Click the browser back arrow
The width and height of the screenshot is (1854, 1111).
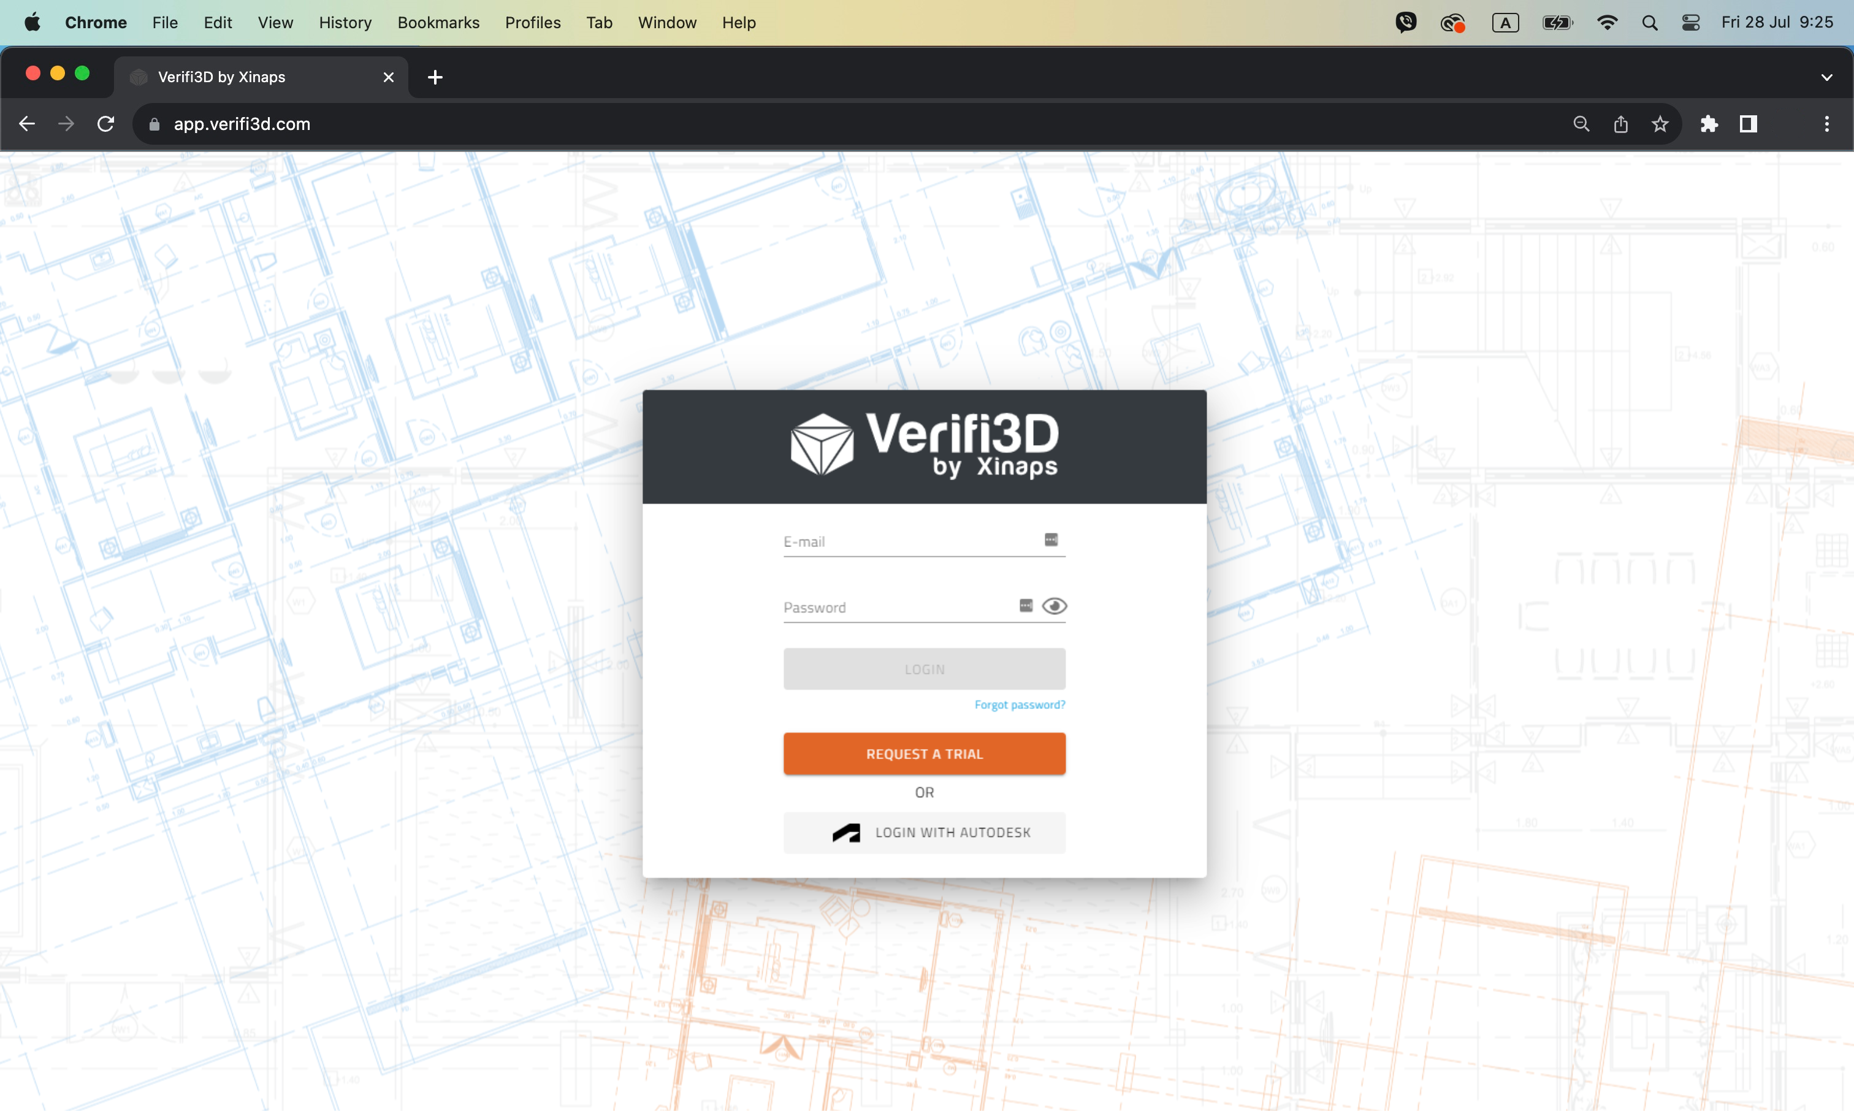[x=27, y=123]
